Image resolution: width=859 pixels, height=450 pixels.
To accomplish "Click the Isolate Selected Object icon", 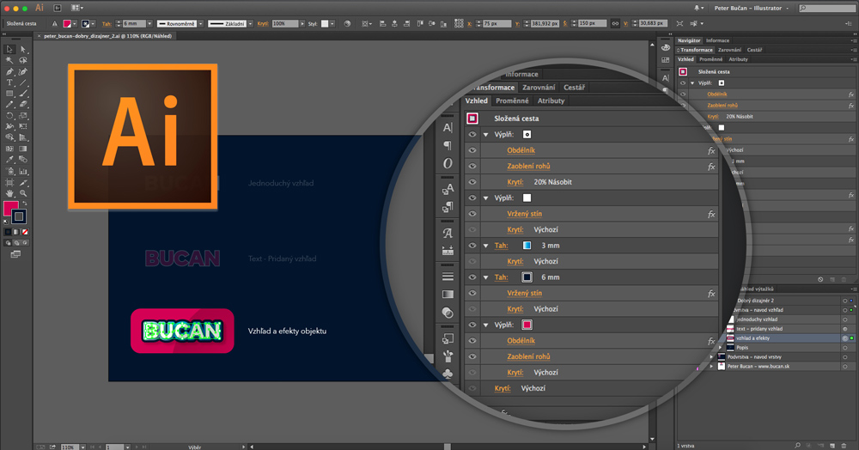I will tap(679, 23).
